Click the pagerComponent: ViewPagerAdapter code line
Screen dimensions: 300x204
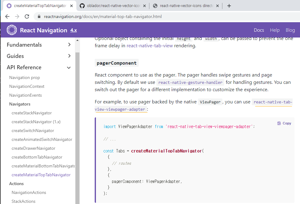(x=147, y=181)
